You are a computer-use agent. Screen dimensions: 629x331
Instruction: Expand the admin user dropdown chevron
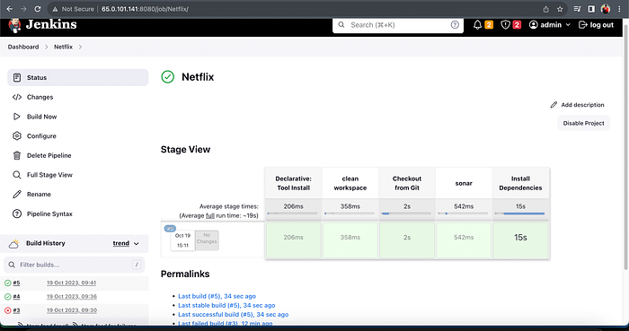[x=568, y=25]
